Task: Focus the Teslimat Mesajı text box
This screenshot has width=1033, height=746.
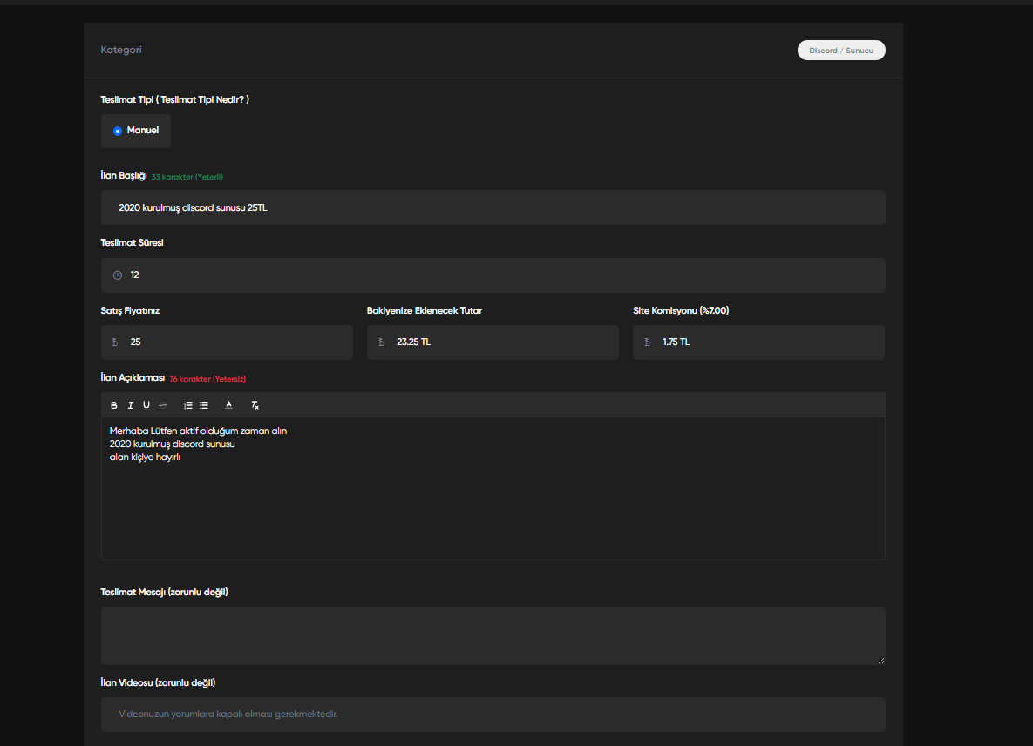Action: 493,636
